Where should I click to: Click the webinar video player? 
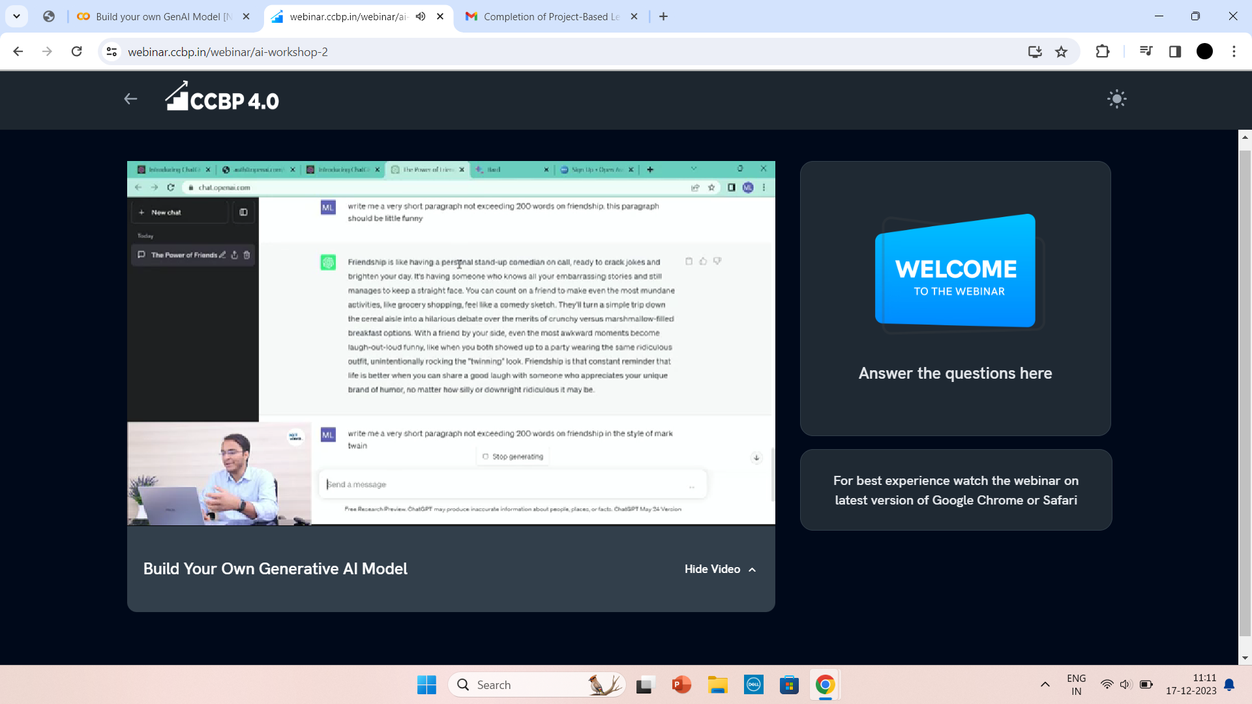pos(451,343)
